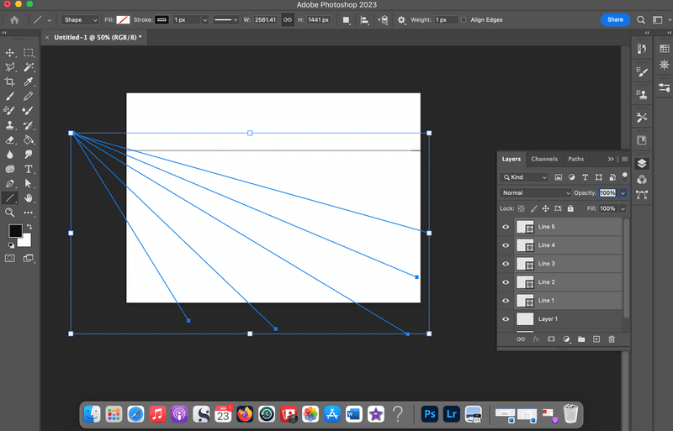The image size is (673, 431).
Task: Toggle visibility of Layer 1
Action: [506, 319]
